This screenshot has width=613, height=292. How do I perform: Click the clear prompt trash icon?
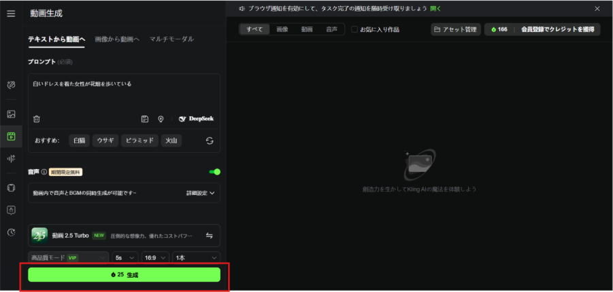(x=36, y=119)
